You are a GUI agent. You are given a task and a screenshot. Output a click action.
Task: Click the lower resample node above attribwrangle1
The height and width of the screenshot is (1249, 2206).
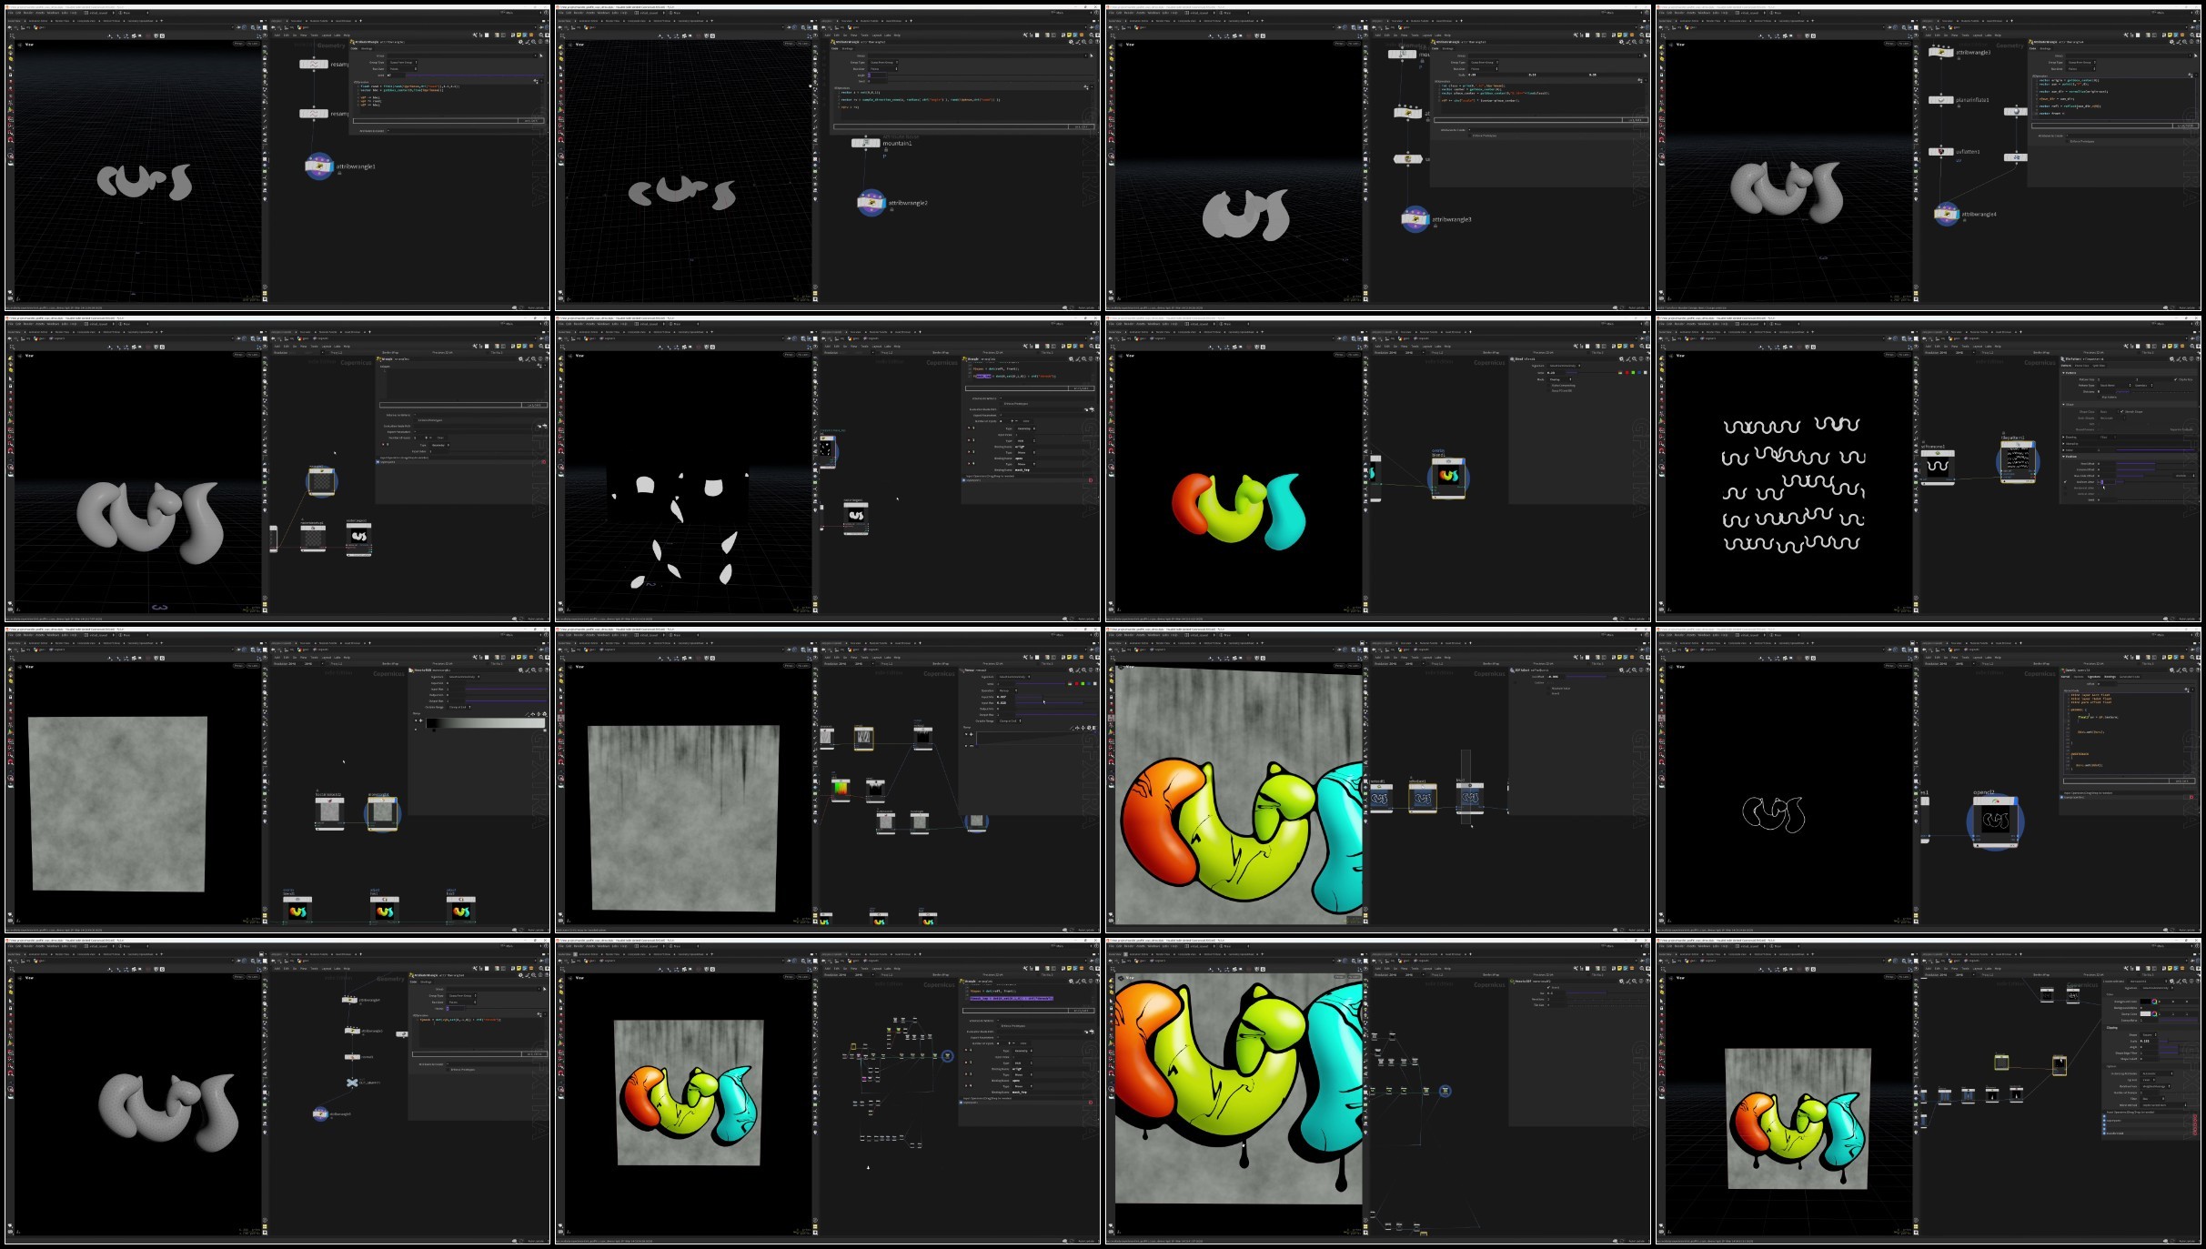(x=314, y=114)
